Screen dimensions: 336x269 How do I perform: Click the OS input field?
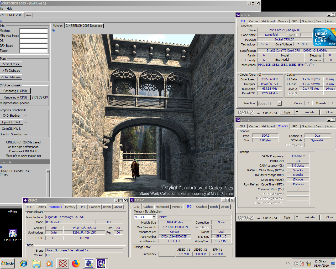pyautogui.click(x=34, y=41)
